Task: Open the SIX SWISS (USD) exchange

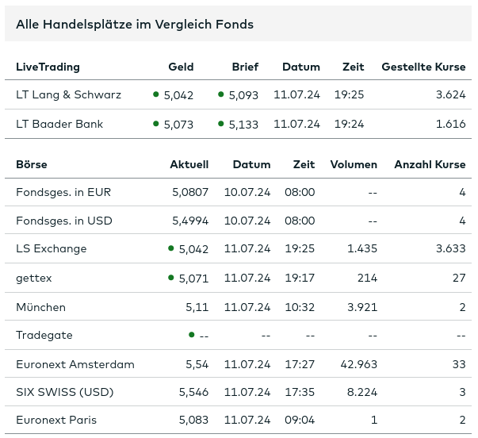Action: pyautogui.click(x=65, y=393)
